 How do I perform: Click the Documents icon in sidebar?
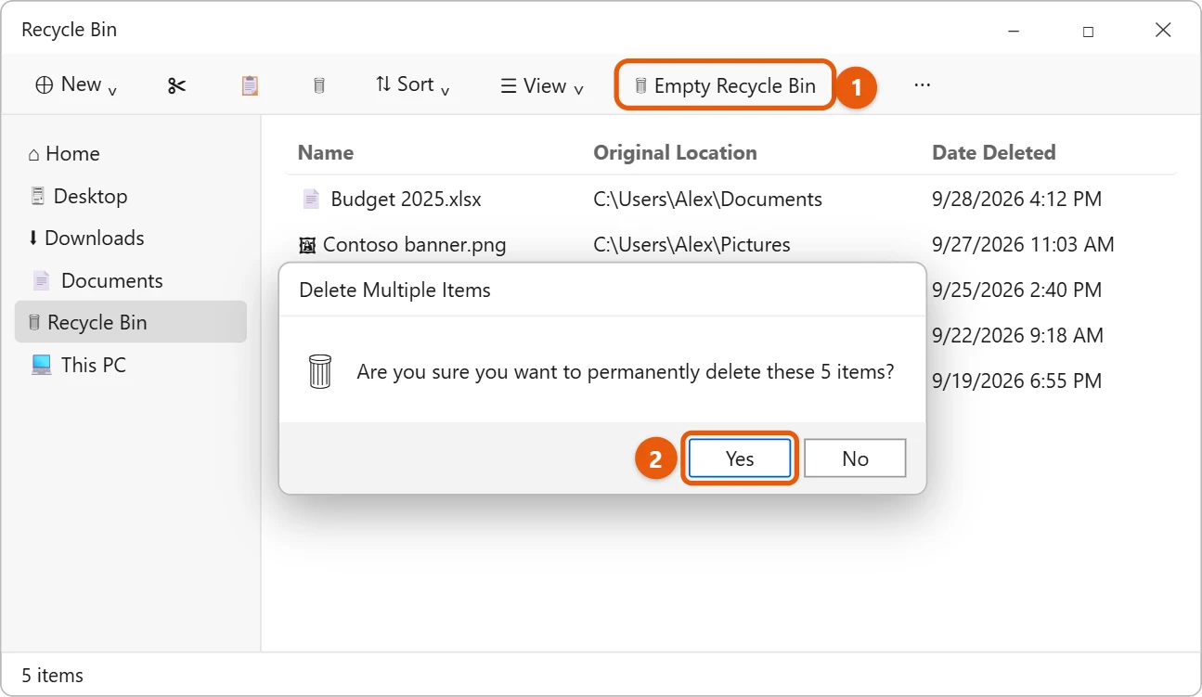click(41, 280)
